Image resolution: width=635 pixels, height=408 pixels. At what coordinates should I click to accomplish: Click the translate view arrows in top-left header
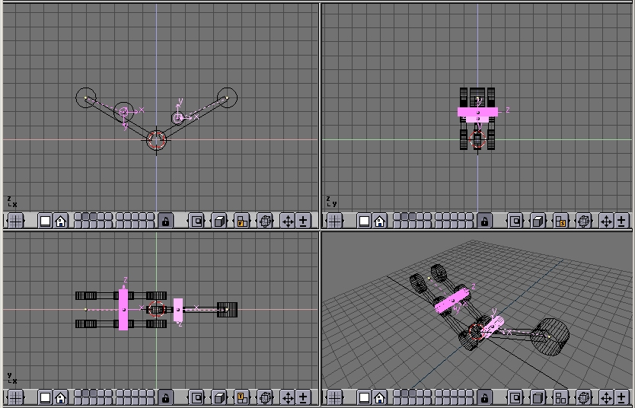pos(288,221)
